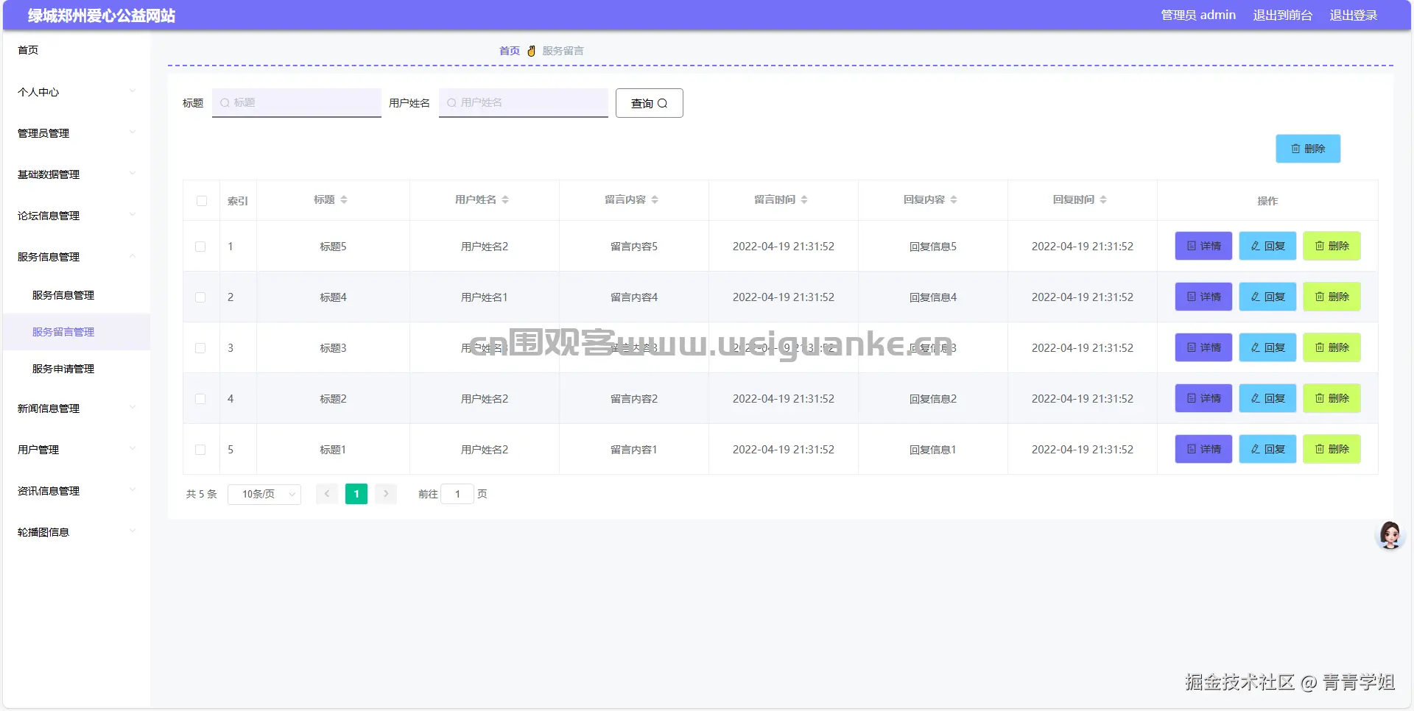Sort by 留言内容 column sort icon
Viewport: 1414px width, 711px height.
(655, 200)
